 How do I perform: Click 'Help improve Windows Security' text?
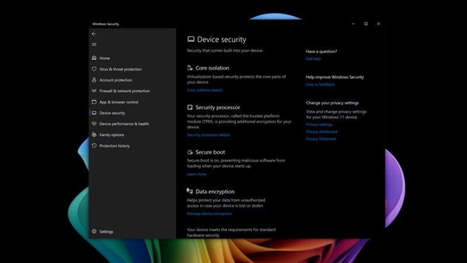point(334,77)
